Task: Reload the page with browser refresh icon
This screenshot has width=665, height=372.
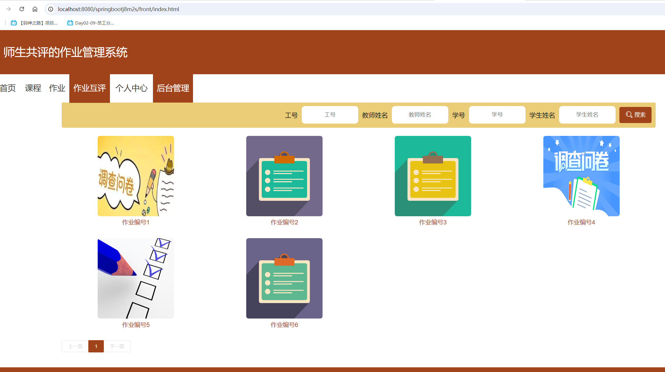Action: (x=22, y=9)
